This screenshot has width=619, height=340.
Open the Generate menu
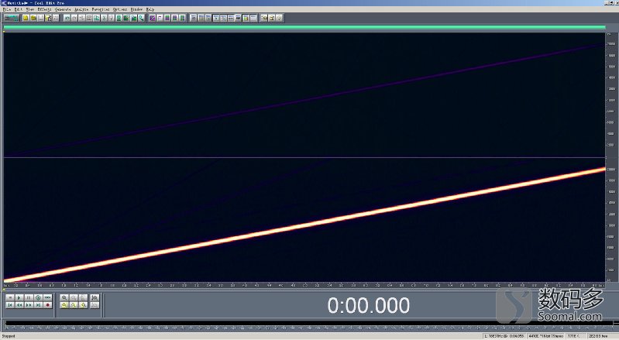[x=63, y=9]
